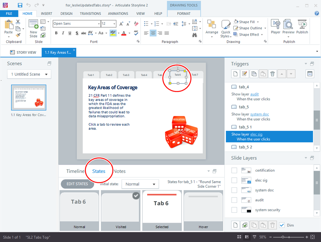Open the Initial state Normal dropdown
The width and height of the screenshot is (321, 242).
tap(140, 184)
